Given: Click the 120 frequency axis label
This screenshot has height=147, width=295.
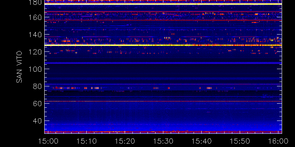Looking at the screenshot, I should coord(35,52).
